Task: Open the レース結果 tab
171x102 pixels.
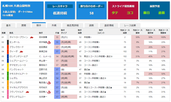Action: coord(130,26)
